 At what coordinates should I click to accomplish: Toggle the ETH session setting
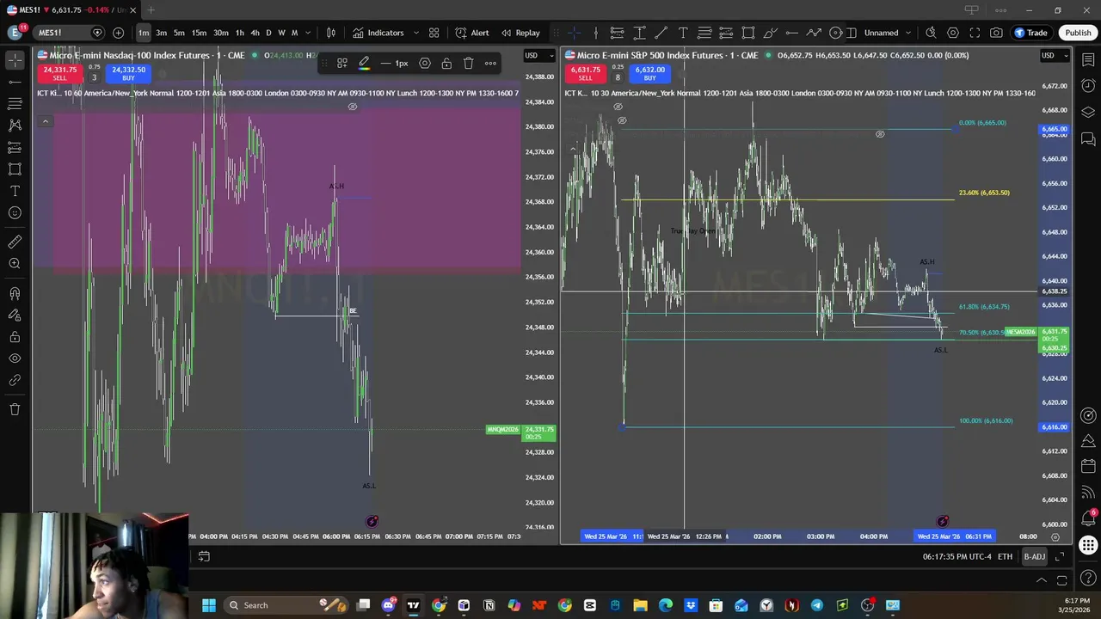(x=1005, y=556)
